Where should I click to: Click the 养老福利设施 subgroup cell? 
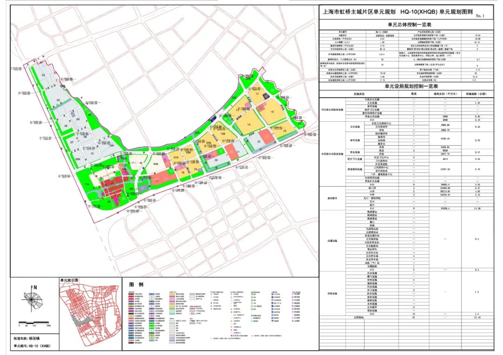tap(355, 169)
